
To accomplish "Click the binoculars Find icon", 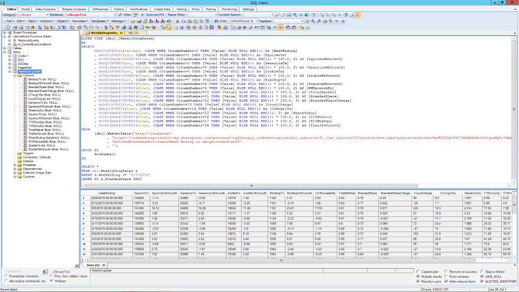I will pyautogui.click(x=216, y=21).
